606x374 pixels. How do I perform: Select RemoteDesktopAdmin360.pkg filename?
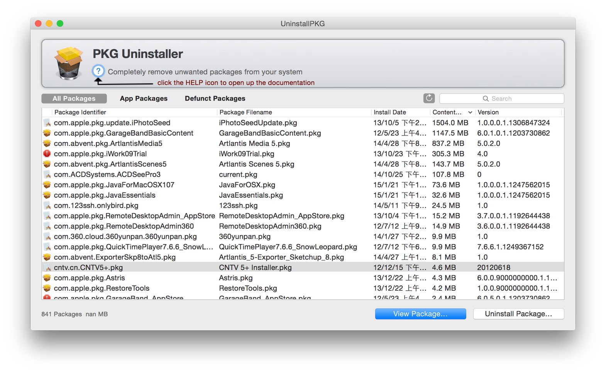270,226
